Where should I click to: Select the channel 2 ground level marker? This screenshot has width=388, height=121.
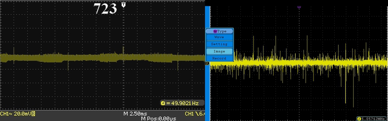point(207,63)
